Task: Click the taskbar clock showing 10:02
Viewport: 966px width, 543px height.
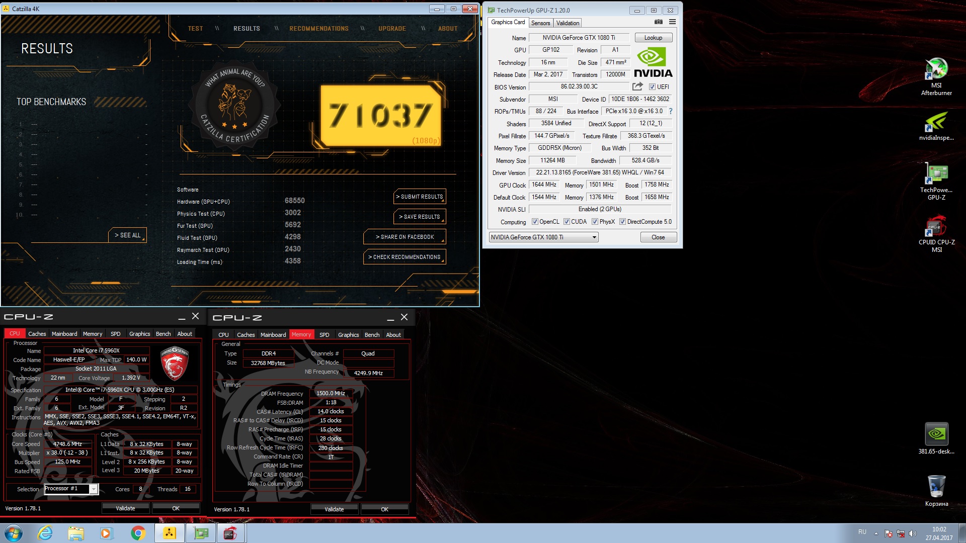Action: coord(939,533)
